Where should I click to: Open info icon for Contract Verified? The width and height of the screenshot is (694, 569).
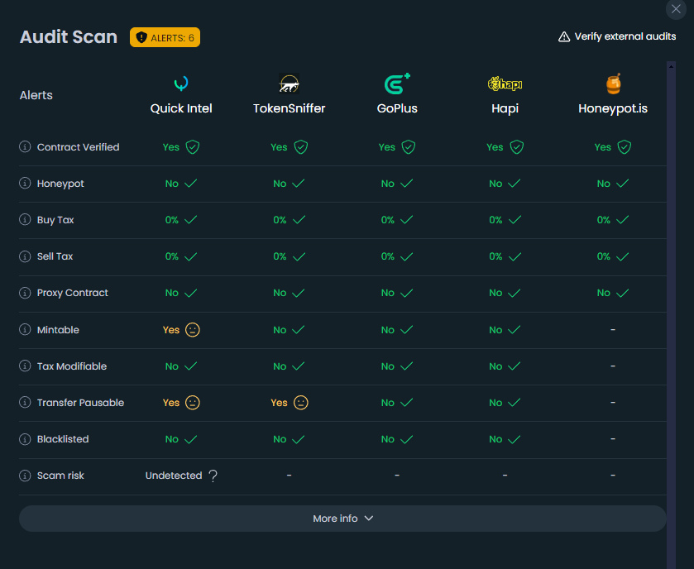(25, 146)
